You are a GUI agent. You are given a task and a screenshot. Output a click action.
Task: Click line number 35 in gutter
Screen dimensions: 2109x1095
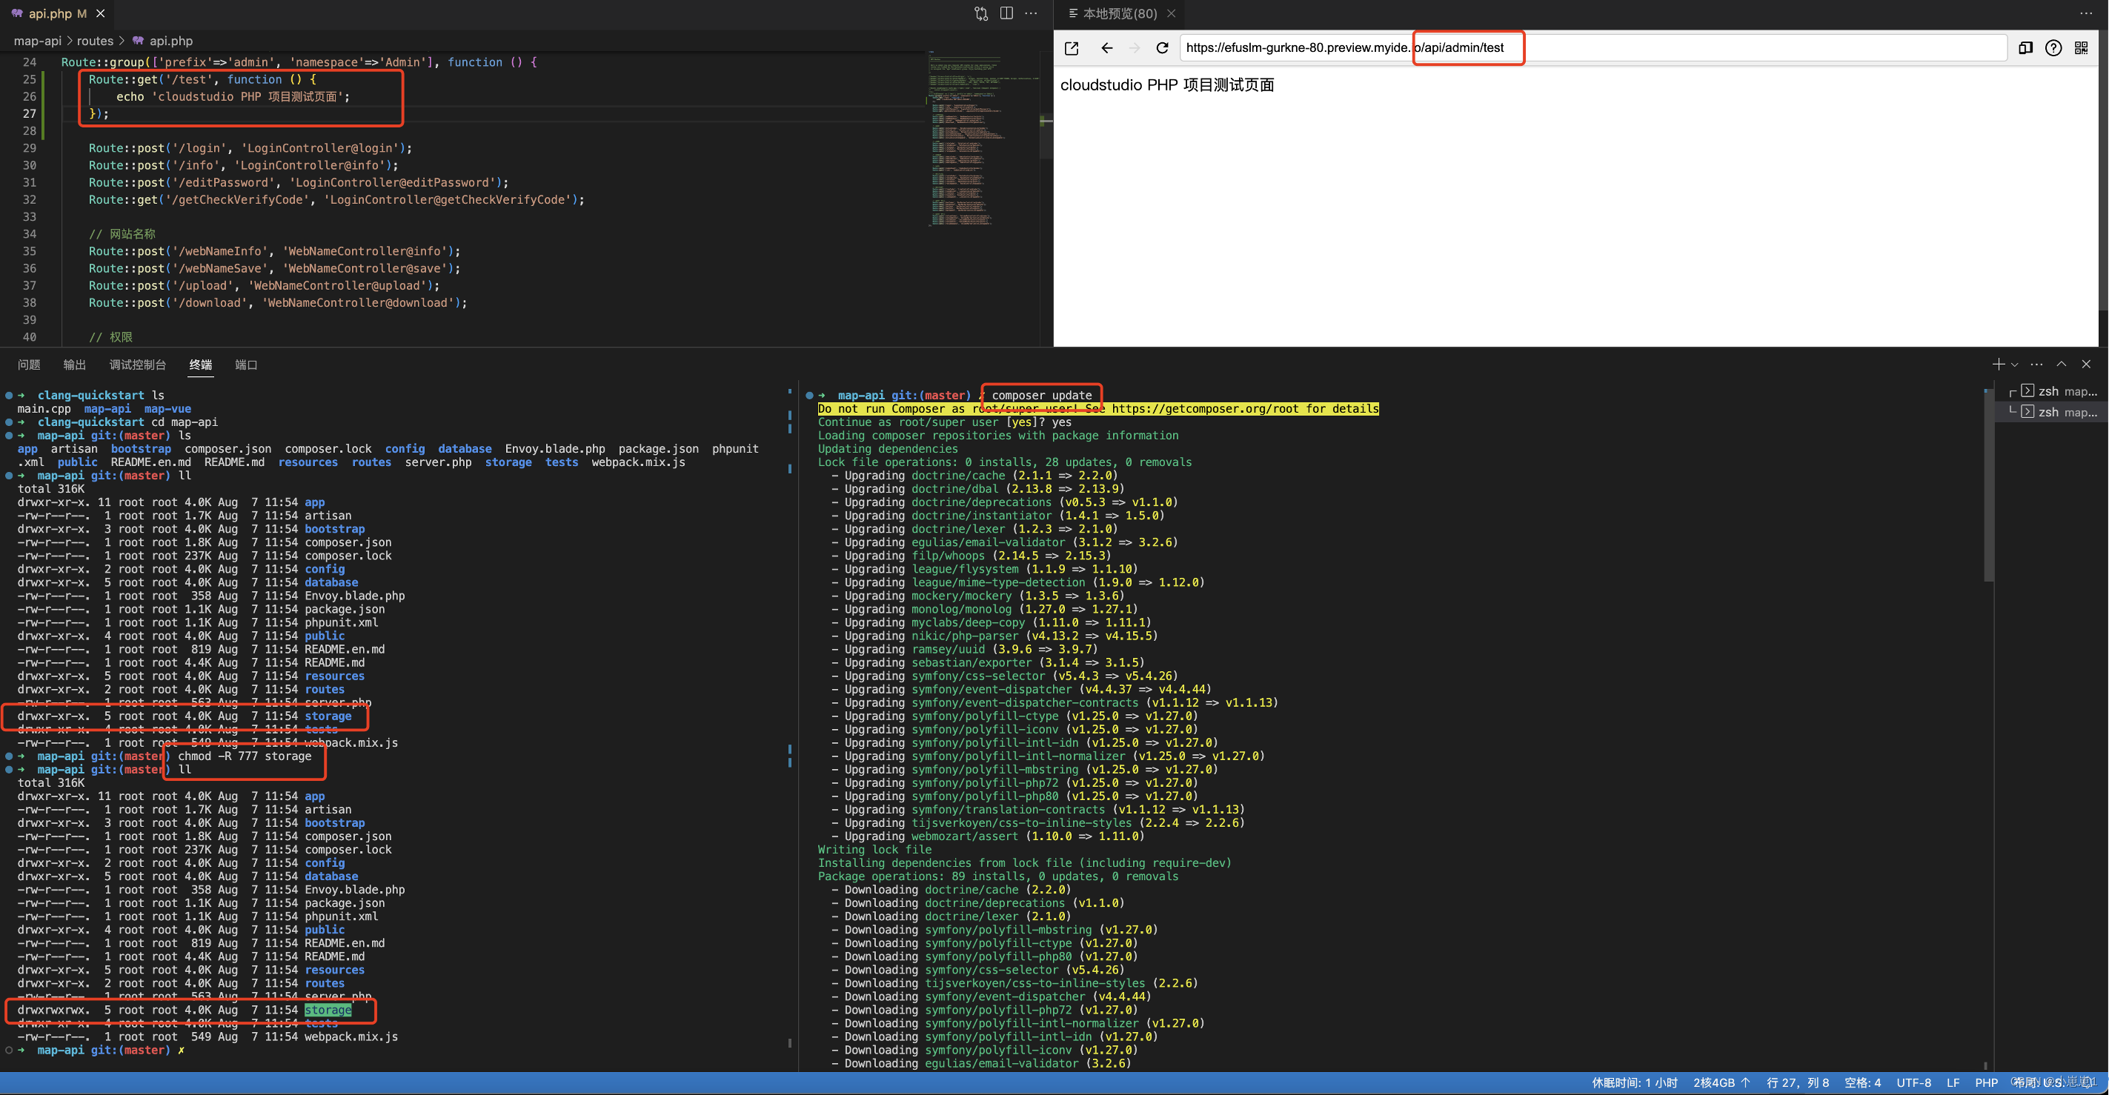coord(30,251)
